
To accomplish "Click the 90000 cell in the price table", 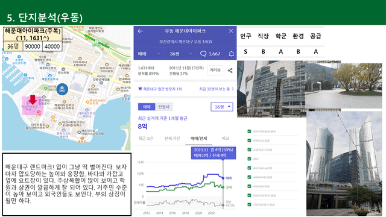I will [x=33, y=46].
